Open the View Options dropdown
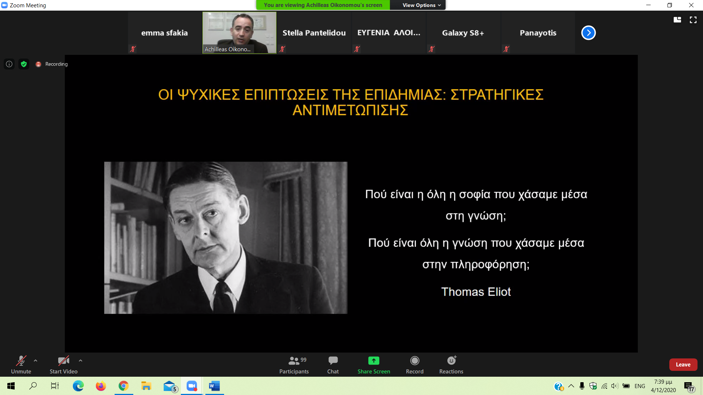The height and width of the screenshot is (395, 703). point(421,5)
